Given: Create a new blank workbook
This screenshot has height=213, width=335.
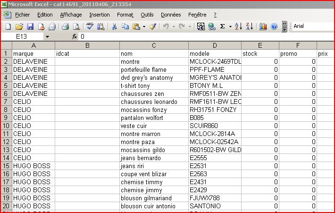Looking at the screenshot, I should tap(8, 26).
